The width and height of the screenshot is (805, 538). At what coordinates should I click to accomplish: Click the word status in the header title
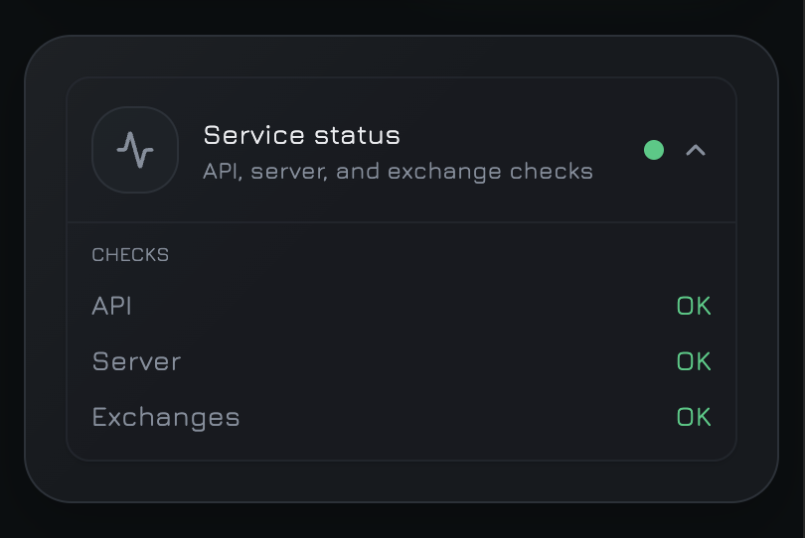tap(357, 136)
